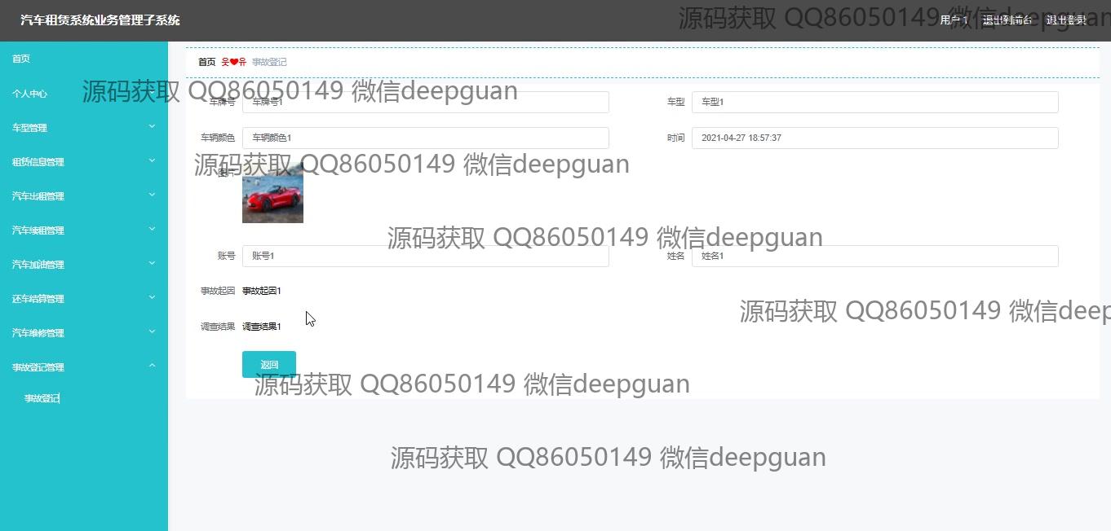This screenshot has width=1111, height=531.
Task: Expand the 租赁信息管理 chevron arrow
Action: pos(152,160)
